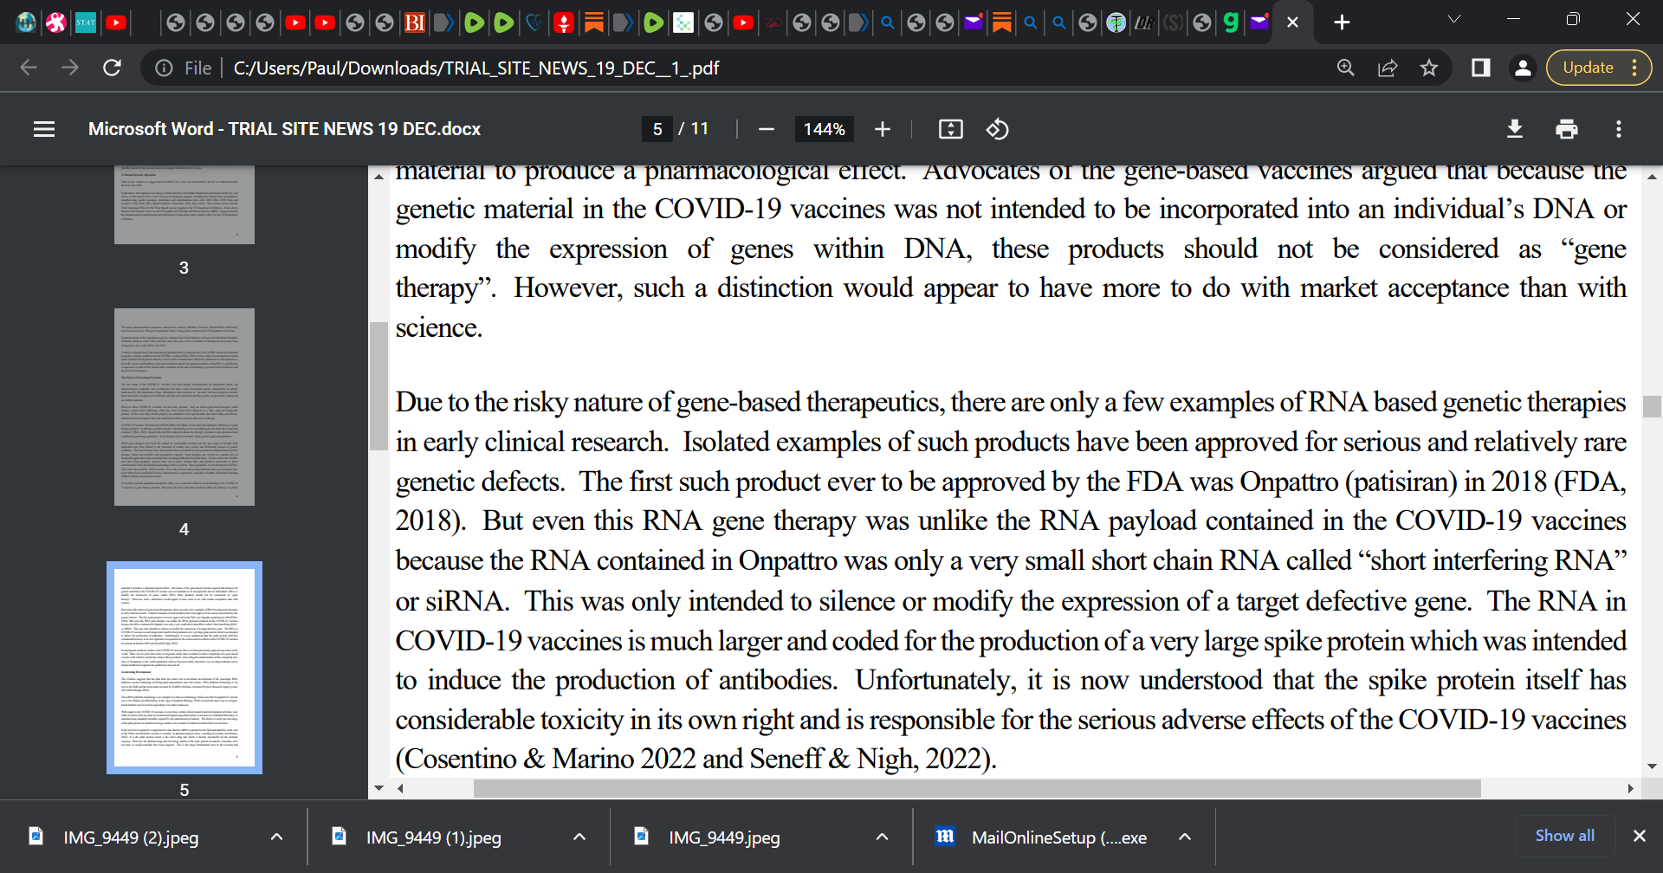This screenshot has width=1663, height=873.
Task: Bookmark this tab with the star icon
Action: (1429, 68)
